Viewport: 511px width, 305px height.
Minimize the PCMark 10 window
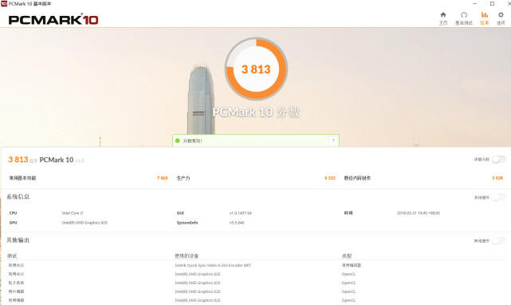(475, 3)
